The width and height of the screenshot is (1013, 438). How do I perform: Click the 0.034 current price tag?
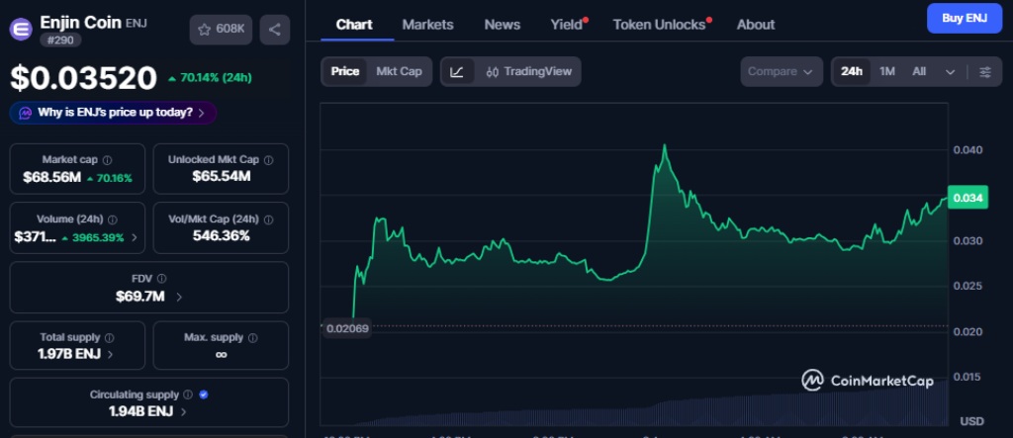coord(968,197)
